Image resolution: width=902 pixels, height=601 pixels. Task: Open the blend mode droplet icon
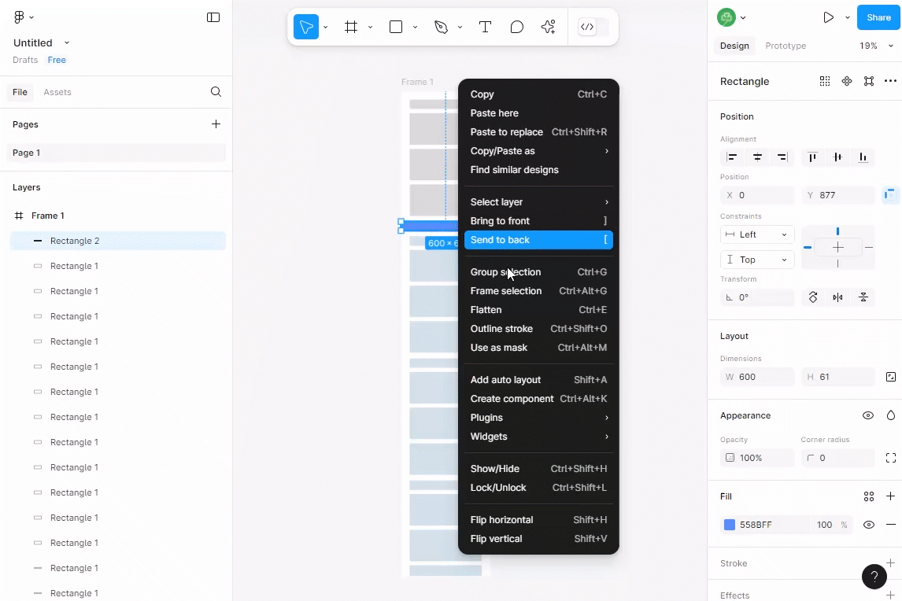point(890,415)
